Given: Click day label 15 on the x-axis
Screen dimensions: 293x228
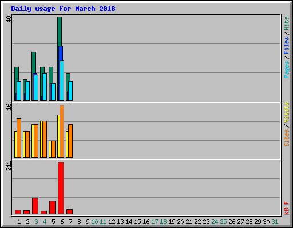Looking at the screenshot, I should [x=137, y=222].
